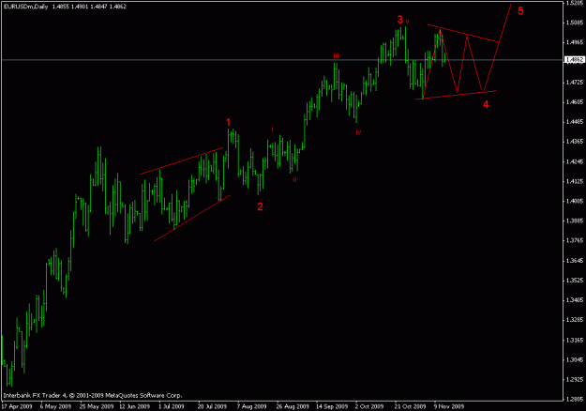Click the 1.4125 price scale label
Screen dimensions: 586x411
click(575, 181)
